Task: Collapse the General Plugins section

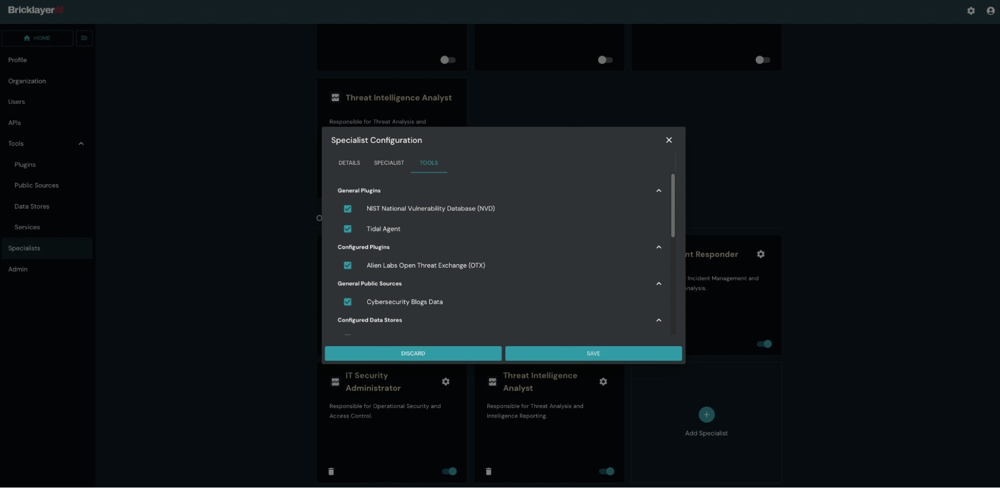Action: [658, 190]
